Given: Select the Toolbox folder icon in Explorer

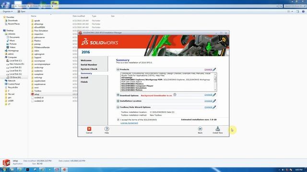Looking at the screenshot, I should click(33, 91).
